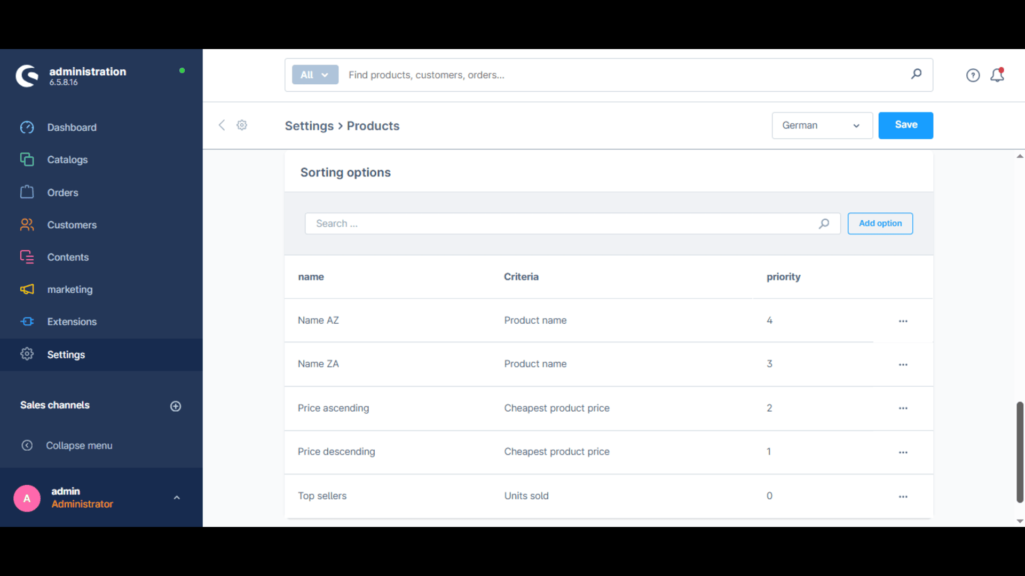Select the Name AZ cell

(x=318, y=321)
